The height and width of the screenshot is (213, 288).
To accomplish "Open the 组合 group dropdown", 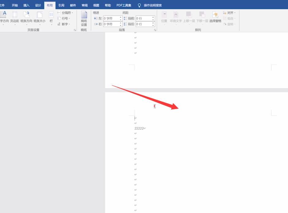I will click(229, 18).
